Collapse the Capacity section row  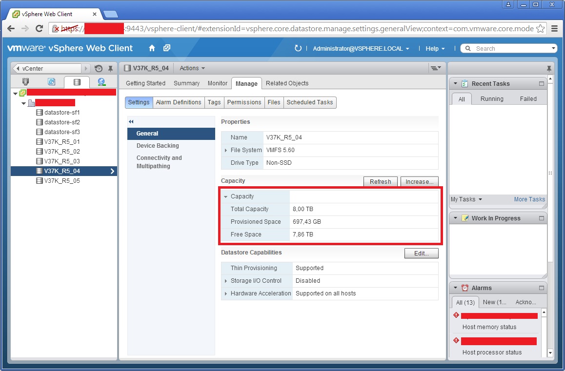[x=225, y=196]
